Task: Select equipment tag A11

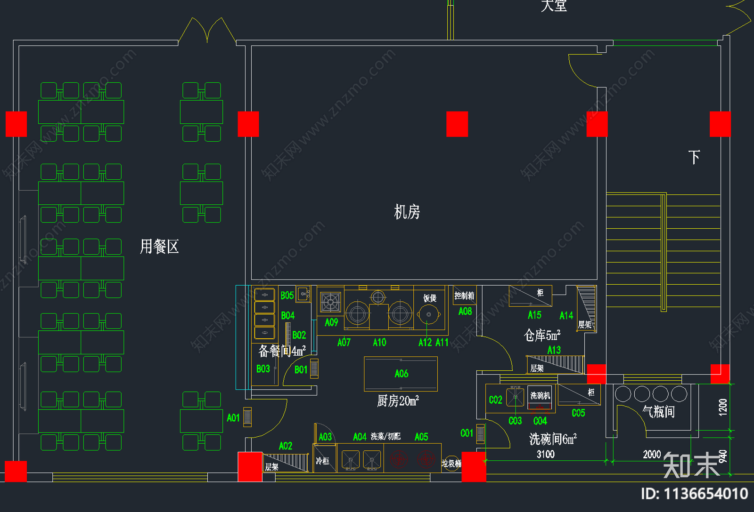Action: pyautogui.click(x=442, y=343)
